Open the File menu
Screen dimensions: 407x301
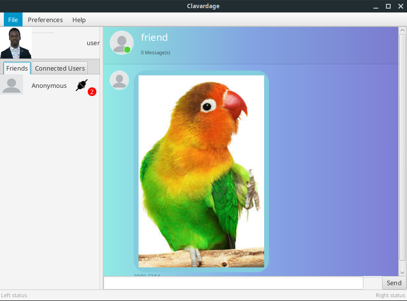pos(13,20)
